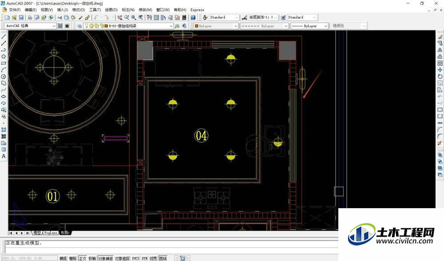
Task: Switch to the Voglass layout tab
Action: pos(51,233)
